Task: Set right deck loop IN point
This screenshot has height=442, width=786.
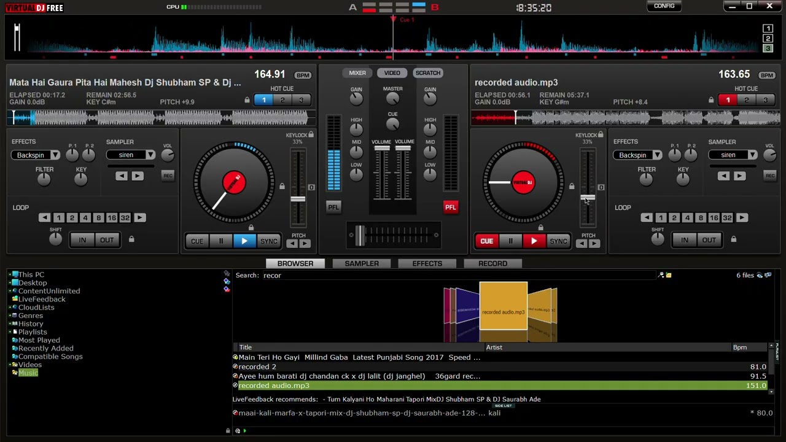Action: [x=685, y=240]
